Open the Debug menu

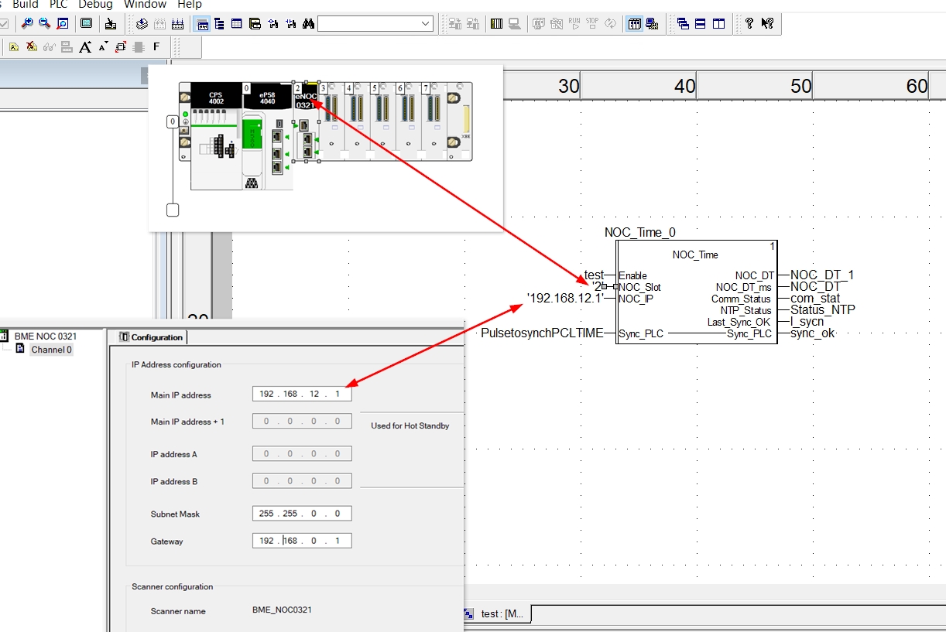96,5
